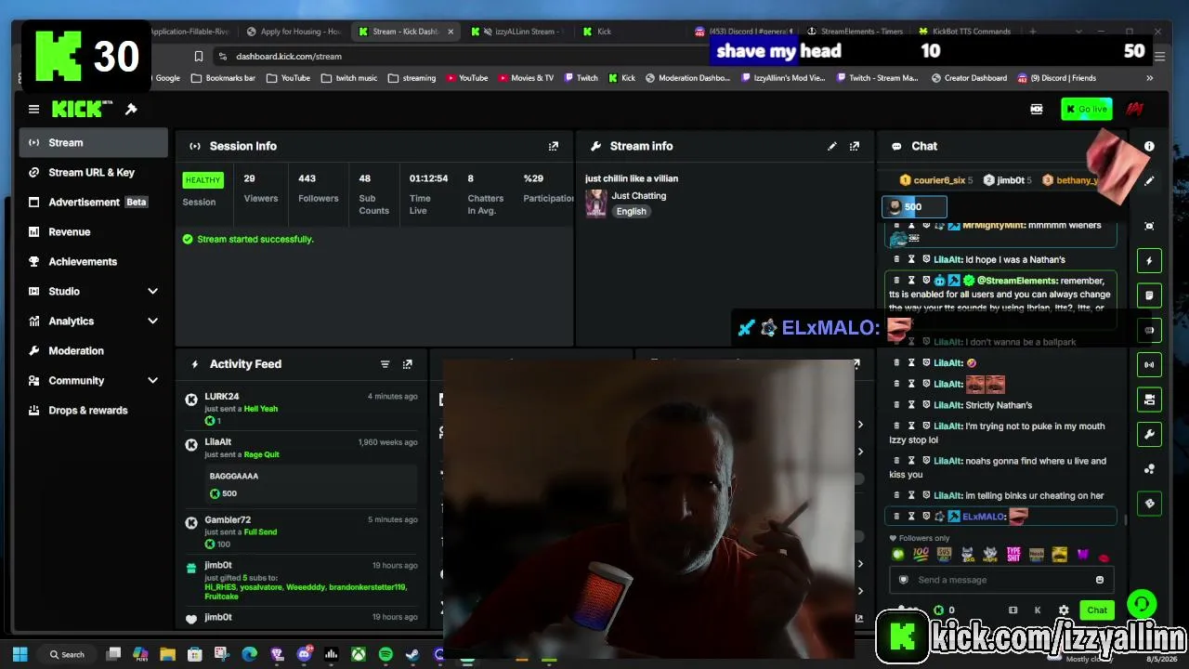Click the jimb0t top gifter name

pos(1011,180)
